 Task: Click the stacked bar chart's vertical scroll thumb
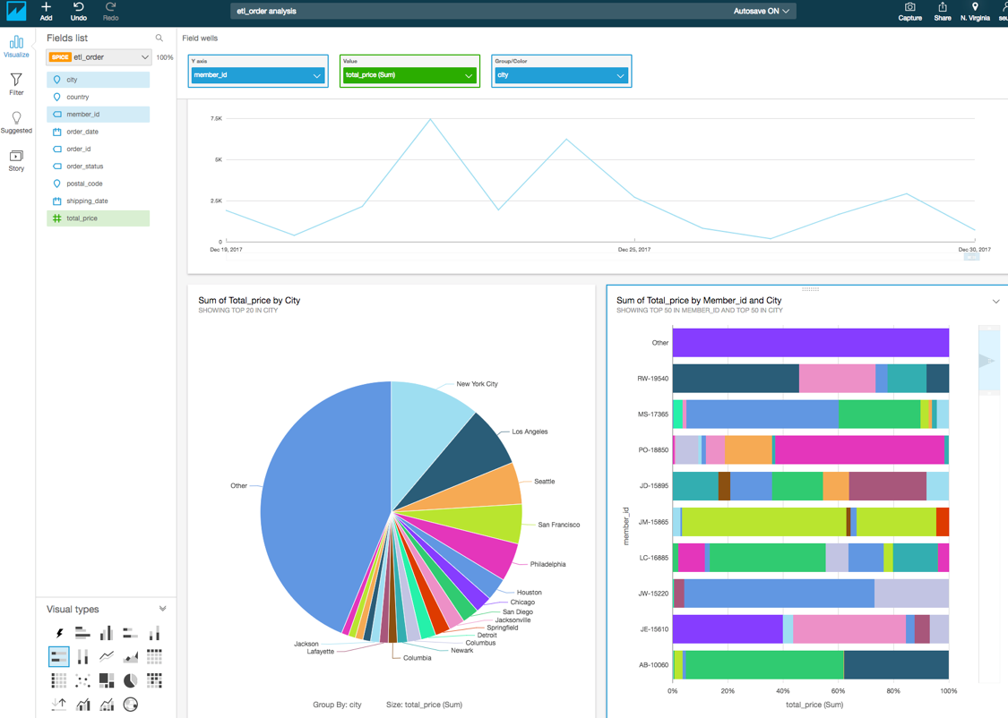[x=988, y=360]
